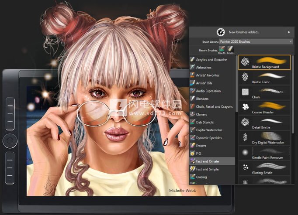This screenshot has width=298, height=215.
Task: Select the Cloners category icon
Action: 193,114
